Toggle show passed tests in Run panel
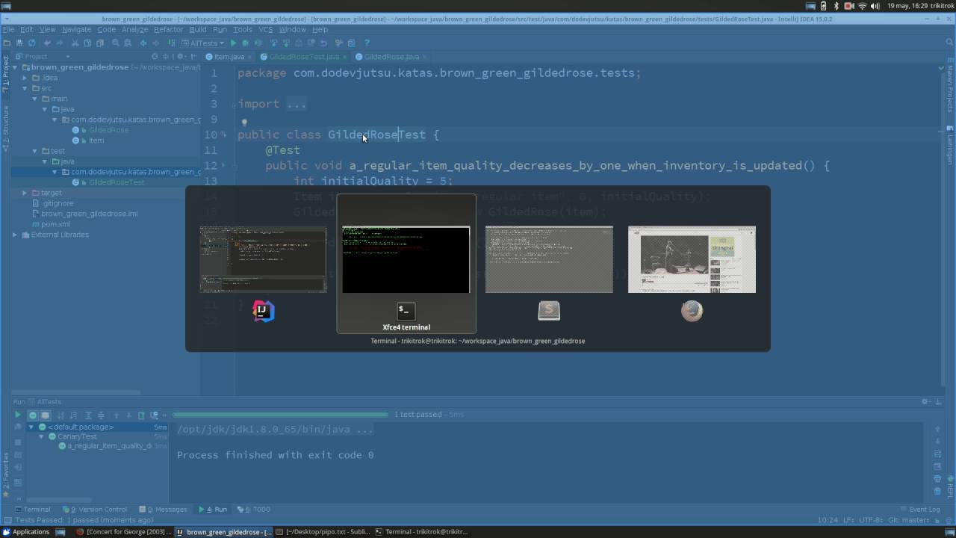Screen dimensions: 956x538 [33, 415]
